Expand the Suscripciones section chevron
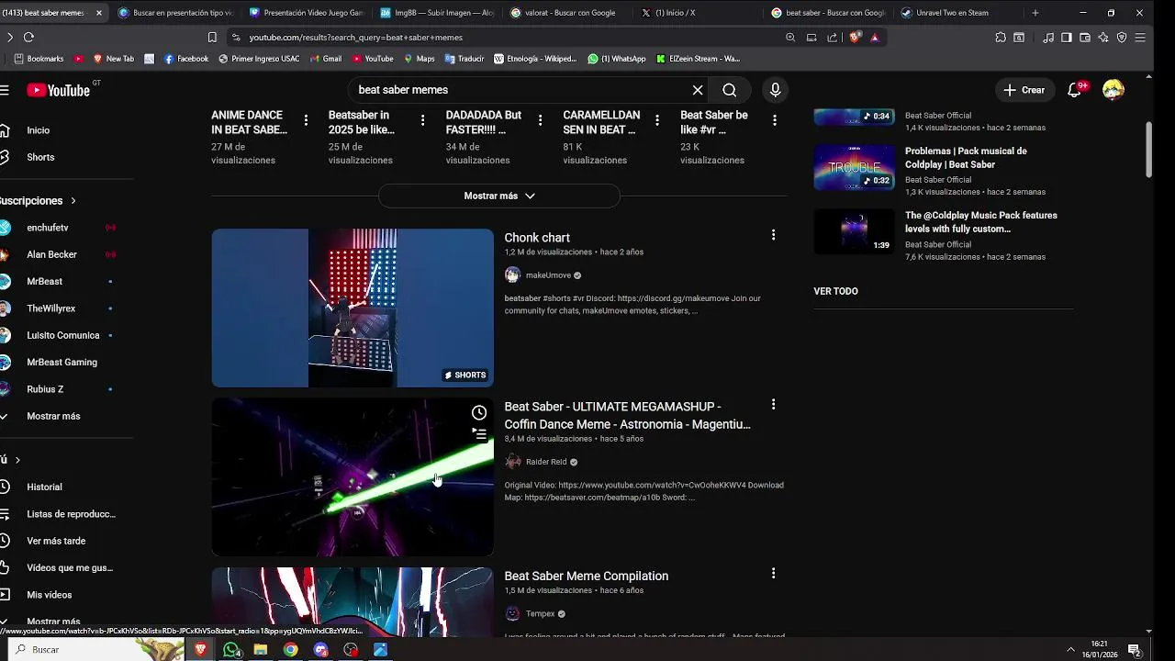1175x661 pixels. pos(73,201)
